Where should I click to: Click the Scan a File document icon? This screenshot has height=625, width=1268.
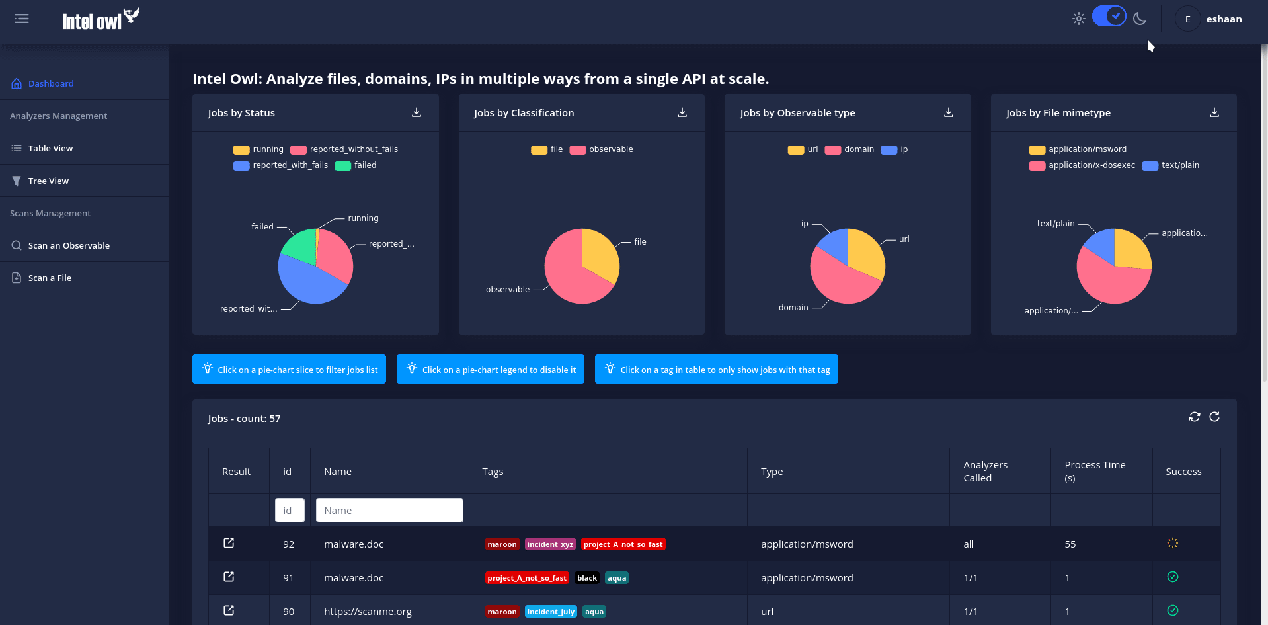[x=17, y=278]
